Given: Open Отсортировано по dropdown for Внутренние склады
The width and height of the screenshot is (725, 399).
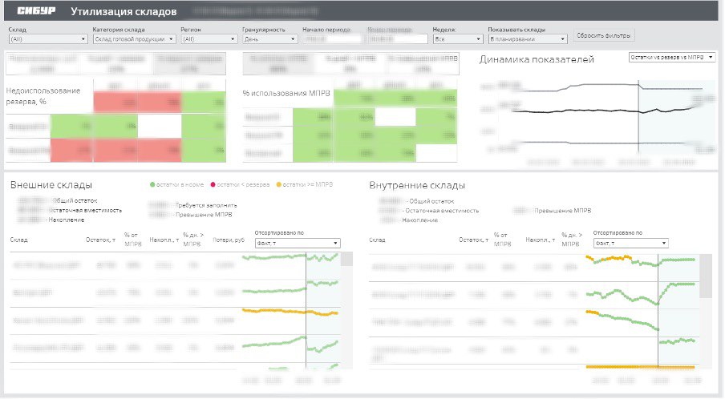Looking at the screenshot, I should pos(630,243).
